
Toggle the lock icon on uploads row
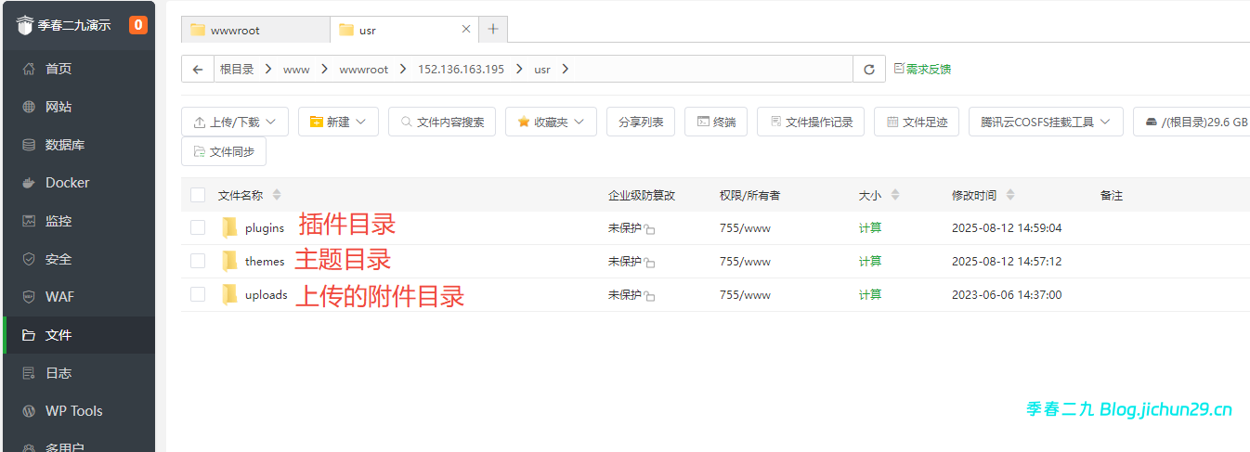click(x=650, y=296)
